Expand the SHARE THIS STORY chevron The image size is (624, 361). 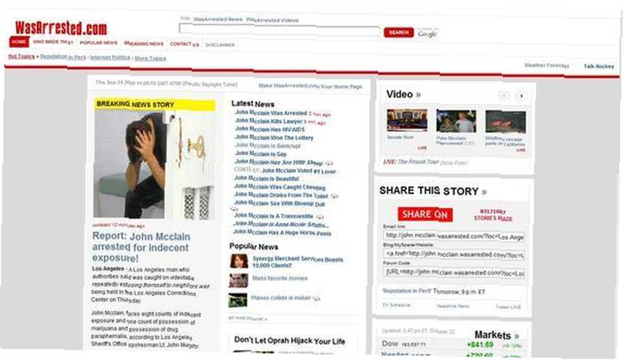[x=484, y=192]
